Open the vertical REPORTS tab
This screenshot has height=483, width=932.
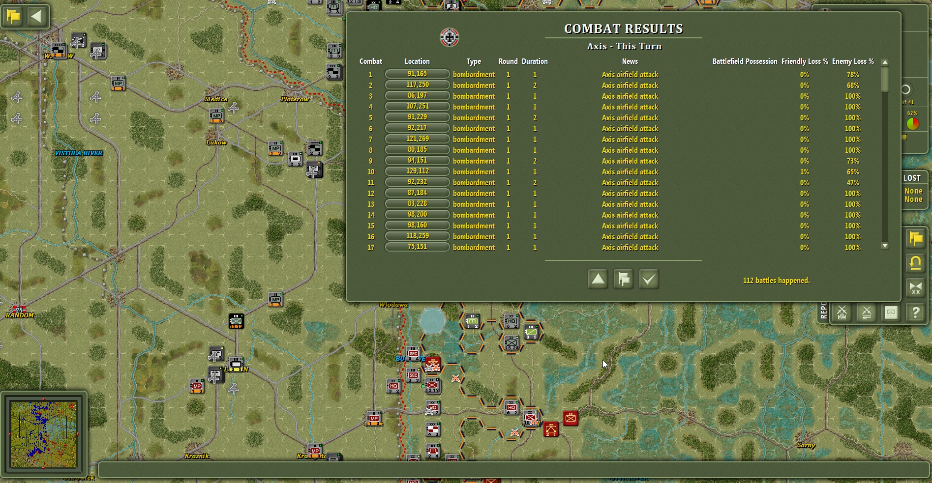tap(824, 311)
